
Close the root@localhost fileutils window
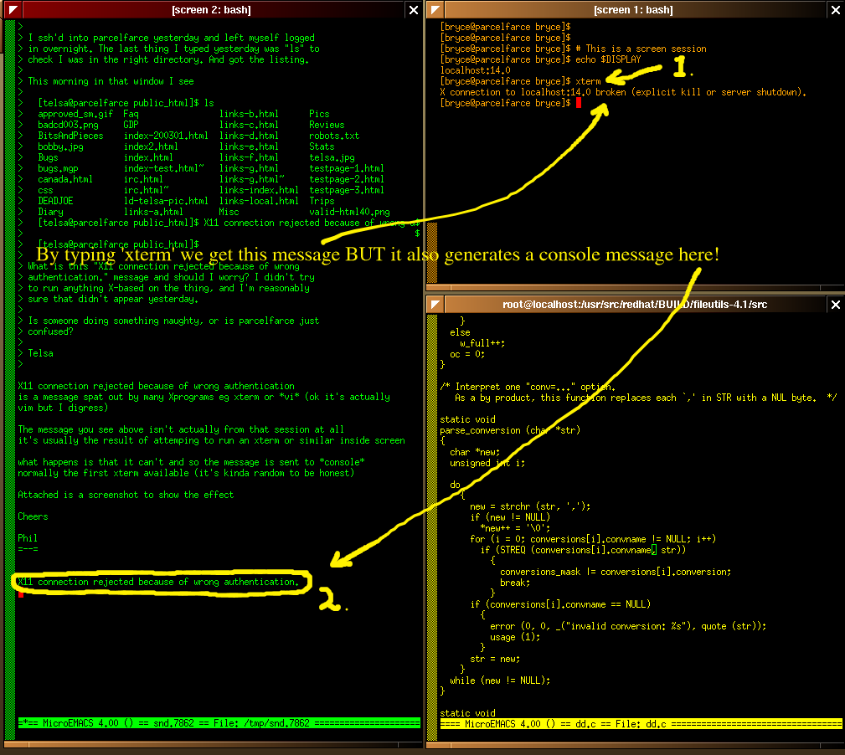(x=835, y=305)
